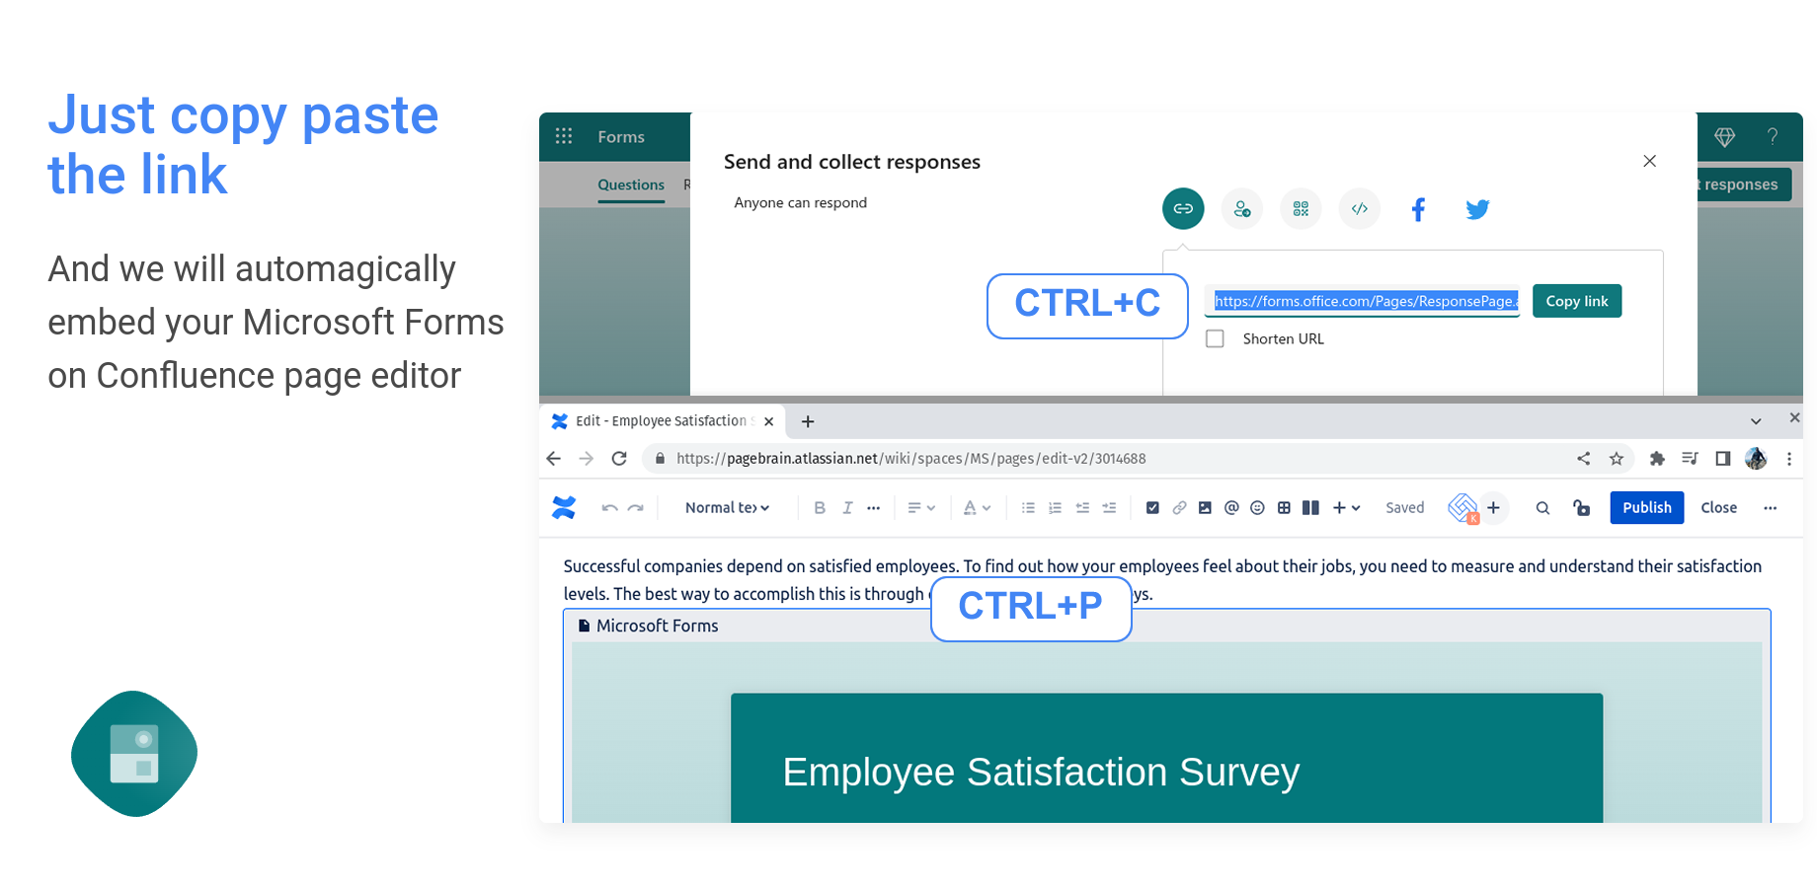This screenshot has height=888, width=1817.
Task: Click the Forms title in header
Action: pyautogui.click(x=621, y=137)
